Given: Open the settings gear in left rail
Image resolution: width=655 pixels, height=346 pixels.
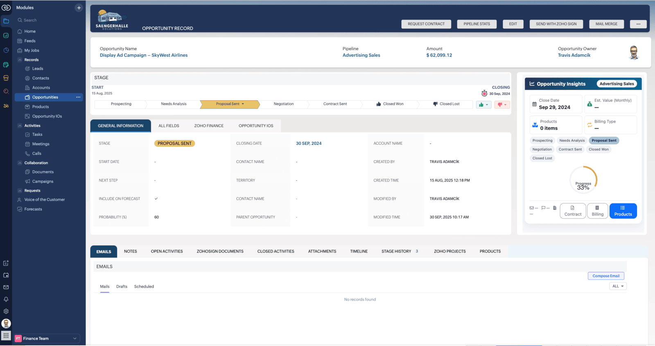Looking at the screenshot, I should pyautogui.click(x=6, y=311).
